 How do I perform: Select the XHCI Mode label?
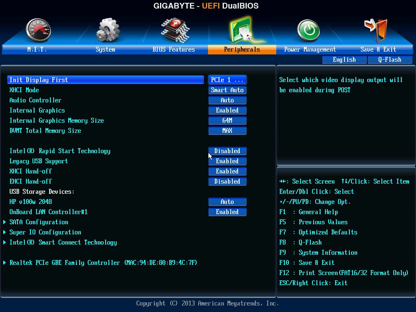24,90
